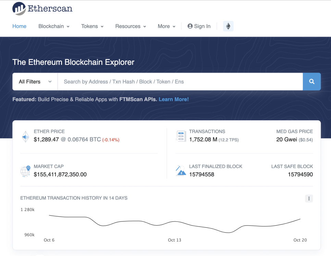Screen dimensions: 331x256
Task: Click the -0.14% price change
Action: pos(111,140)
